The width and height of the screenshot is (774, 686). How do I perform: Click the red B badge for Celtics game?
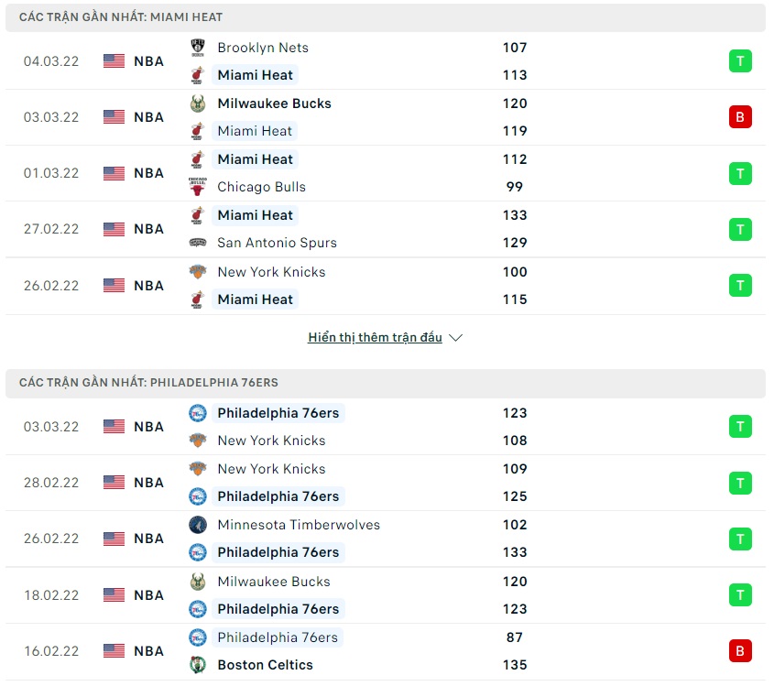pyautogui.click(x=740, y=651)
